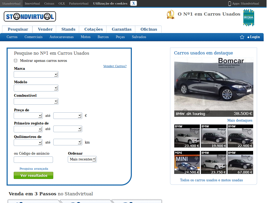
Task: Click the lock icon beside Login
Action: (x=248, y=37)
